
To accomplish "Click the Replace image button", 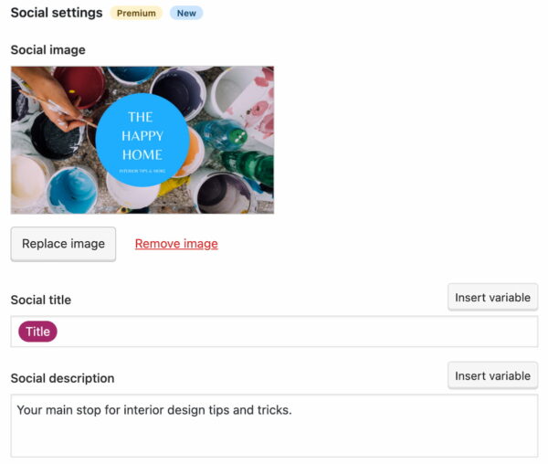I will point(63,244).
